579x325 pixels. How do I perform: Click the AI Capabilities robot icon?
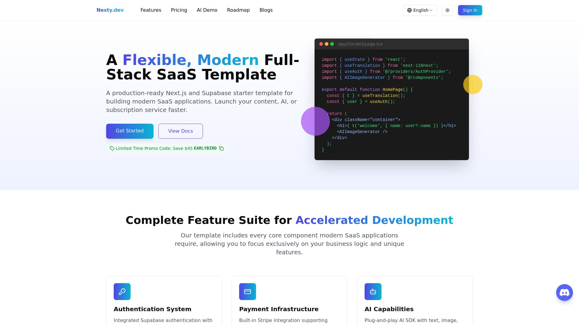373,291
